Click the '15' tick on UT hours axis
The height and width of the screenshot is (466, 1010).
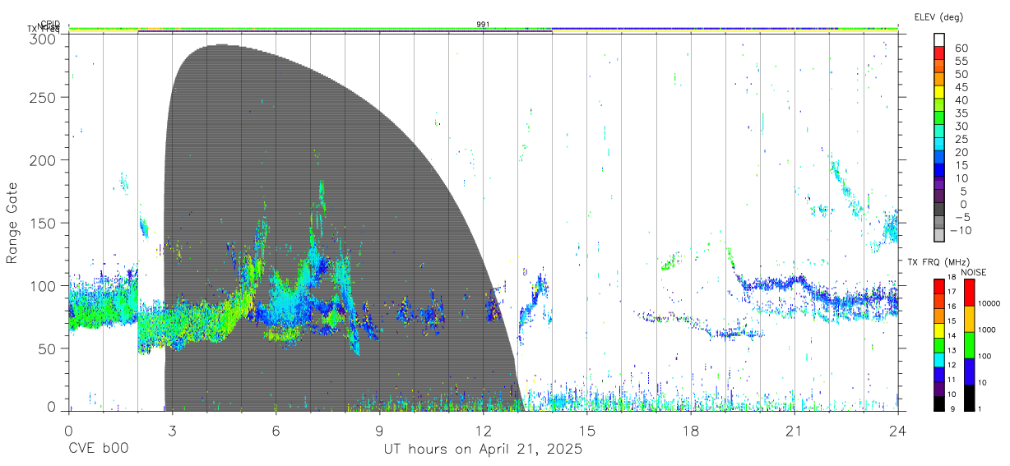tap(587, 431)
